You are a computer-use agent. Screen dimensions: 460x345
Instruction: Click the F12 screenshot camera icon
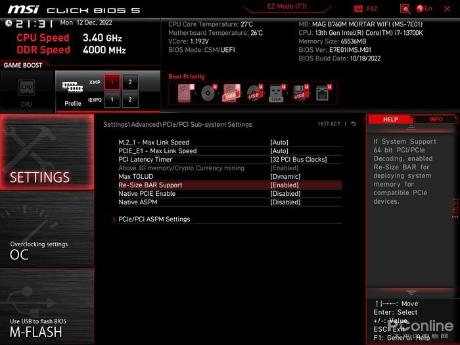357,9
